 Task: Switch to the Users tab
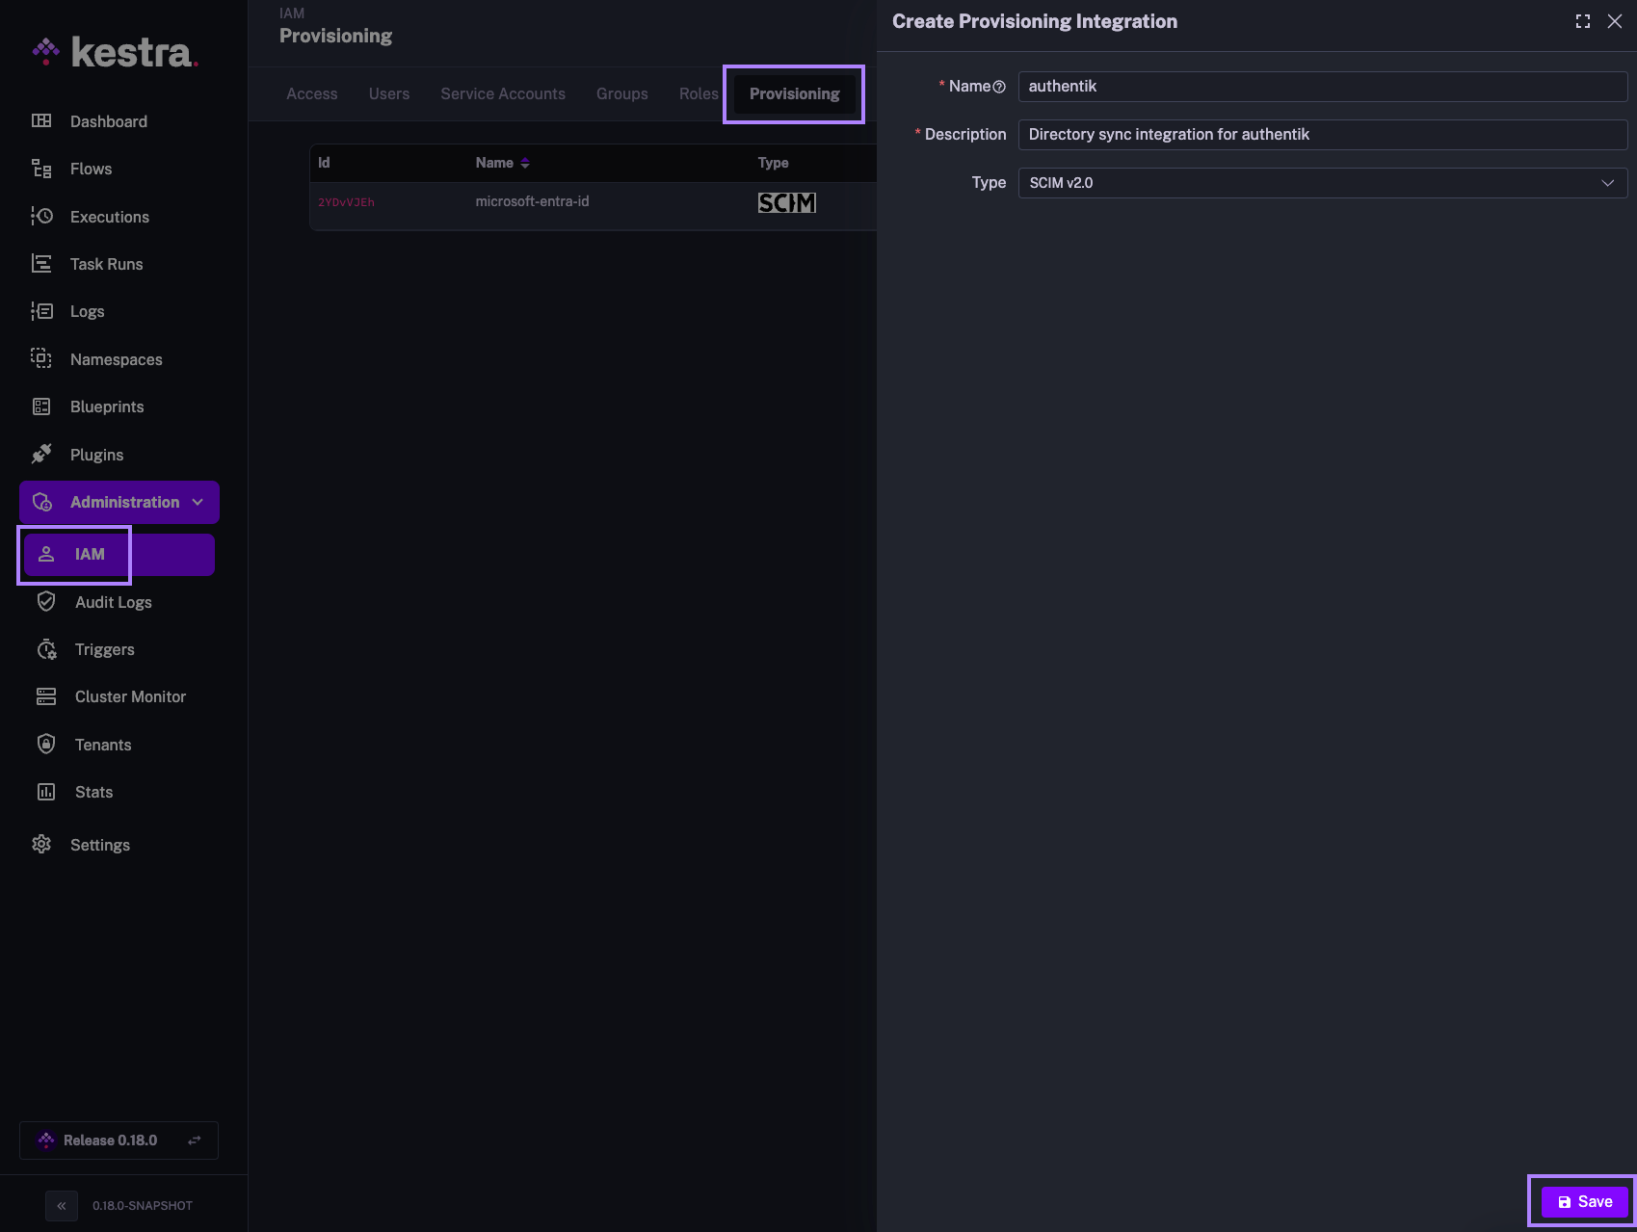coord(389,94)
